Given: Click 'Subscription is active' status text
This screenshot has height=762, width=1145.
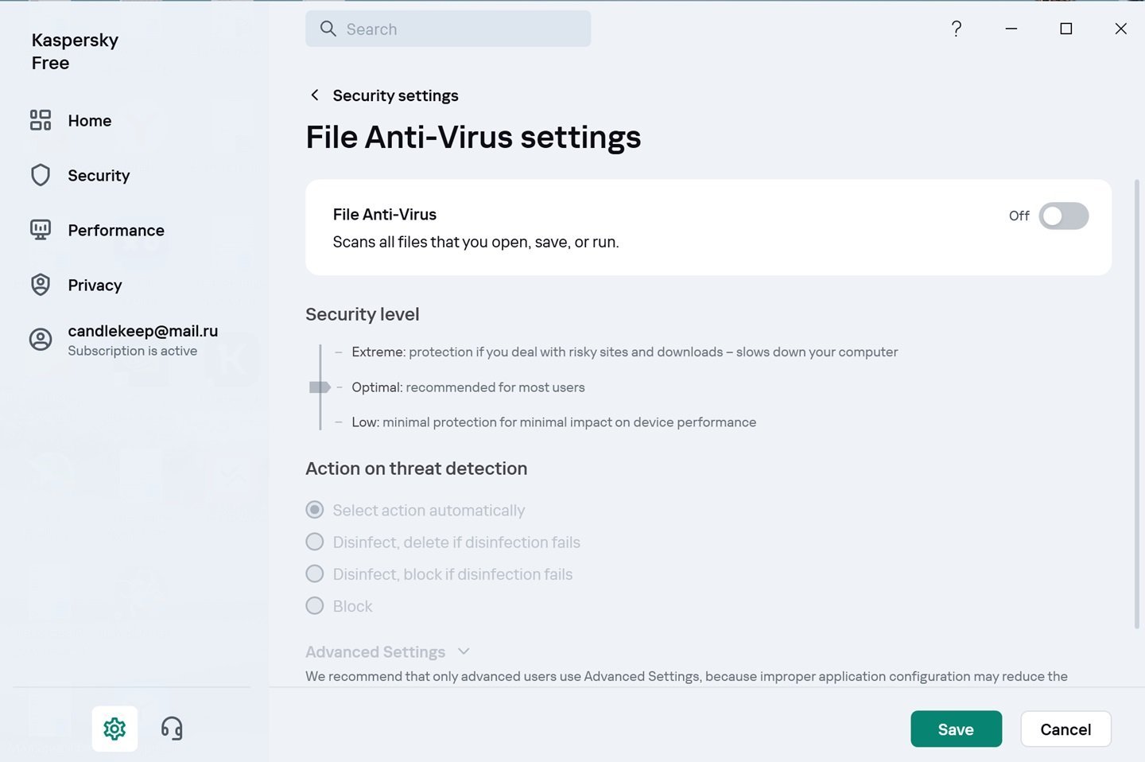Looking at the screenshot, I should (x=132, y=351).
